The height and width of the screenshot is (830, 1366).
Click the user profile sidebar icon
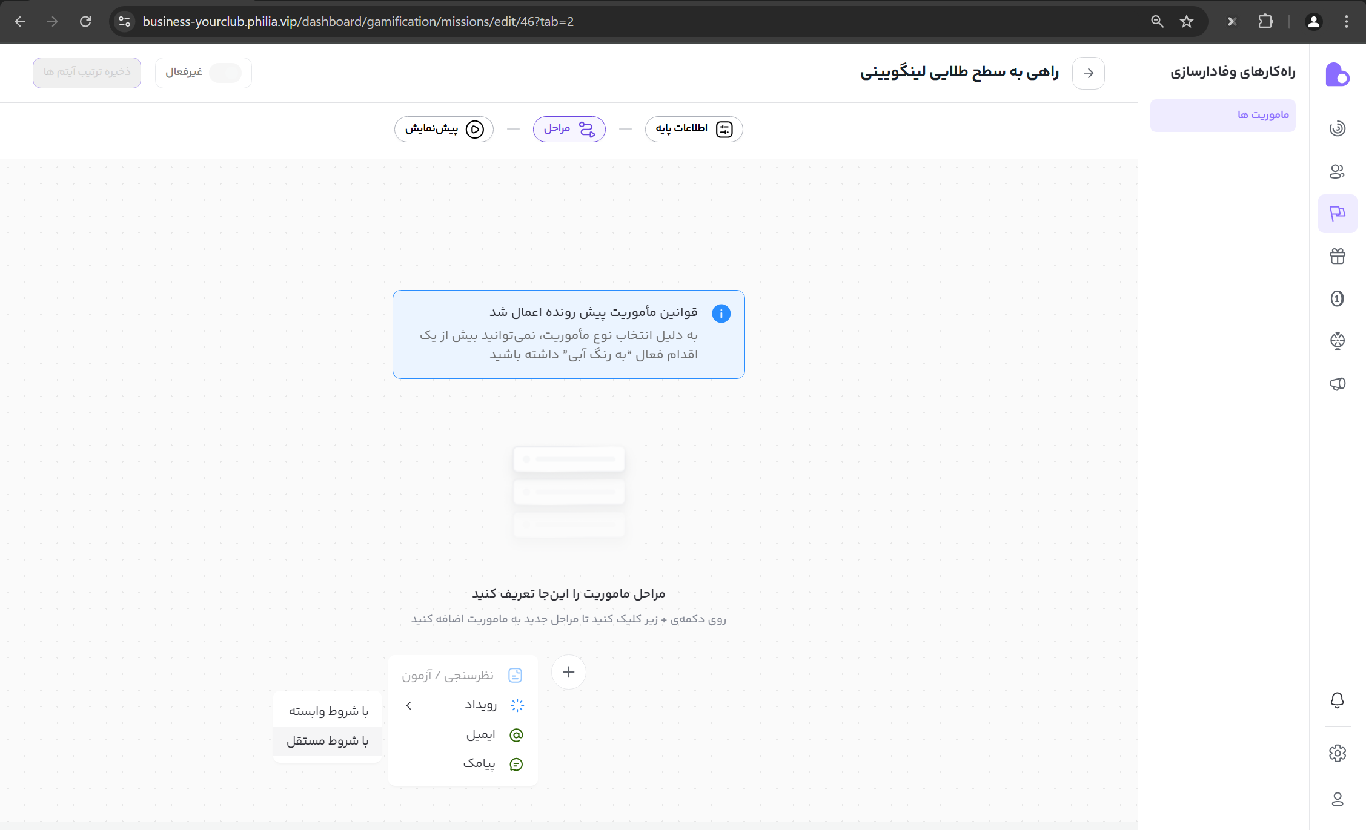click(x=1337, y=799)
